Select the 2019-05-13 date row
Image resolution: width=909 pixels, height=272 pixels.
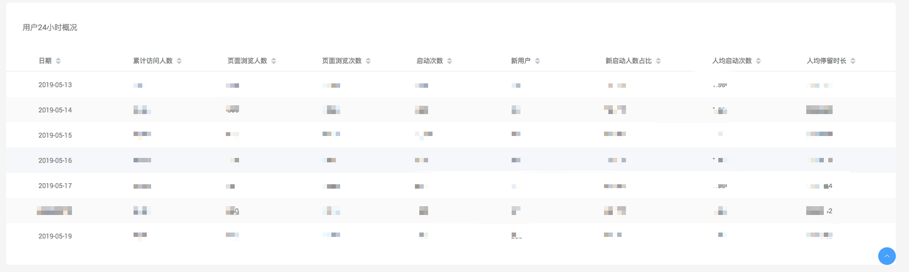(x=55, y=85)
